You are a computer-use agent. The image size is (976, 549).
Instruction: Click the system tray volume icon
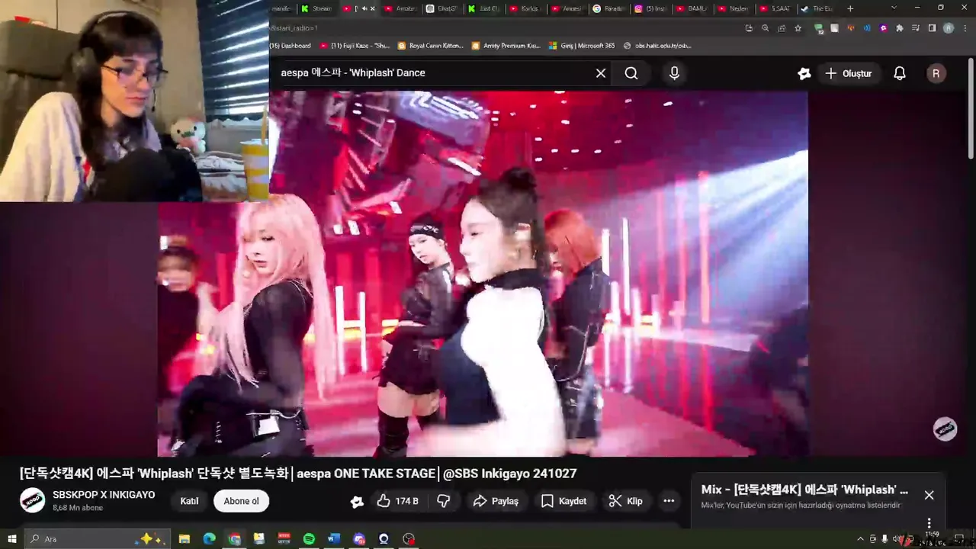coord(895,539)
